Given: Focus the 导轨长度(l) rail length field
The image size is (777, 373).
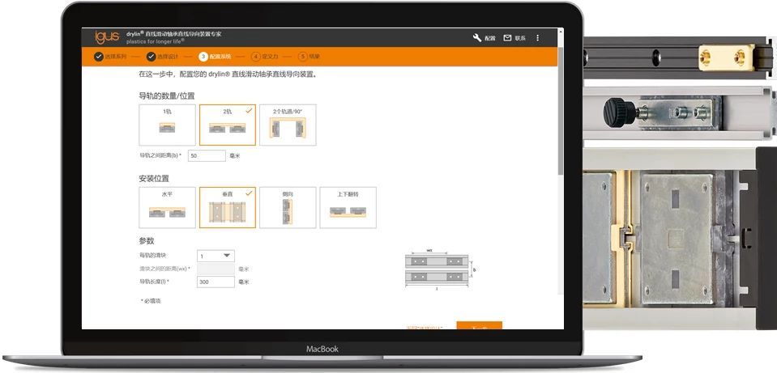Looking at the screenshot, I should click(216, 282).
